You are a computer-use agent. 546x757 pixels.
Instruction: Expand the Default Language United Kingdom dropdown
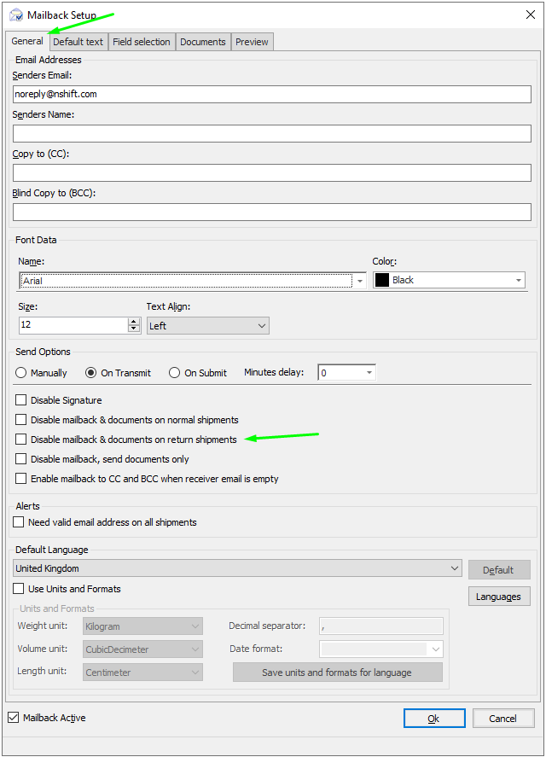(x=454, y=568)
